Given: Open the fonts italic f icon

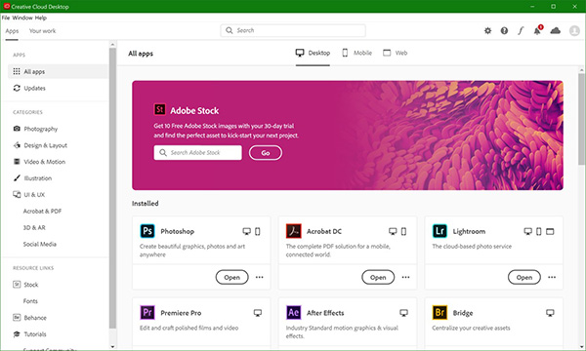Looking at the screenshot, I should point(521,30).
